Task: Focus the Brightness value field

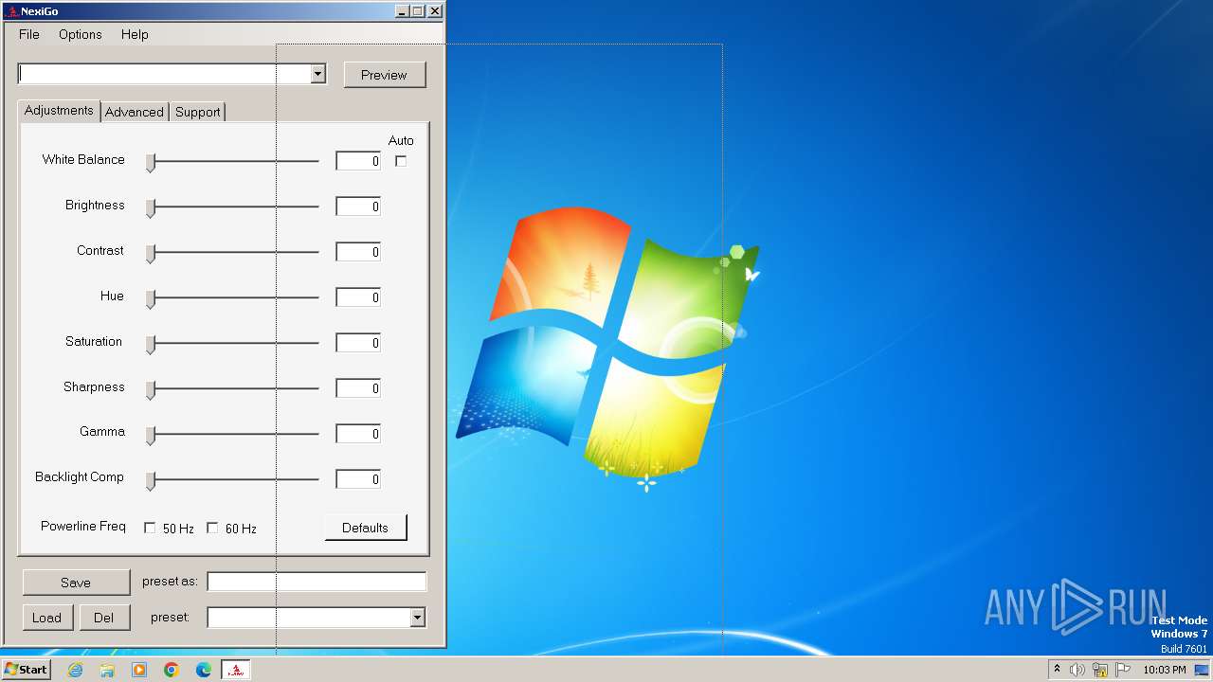Action: click(x=358, y=206)
